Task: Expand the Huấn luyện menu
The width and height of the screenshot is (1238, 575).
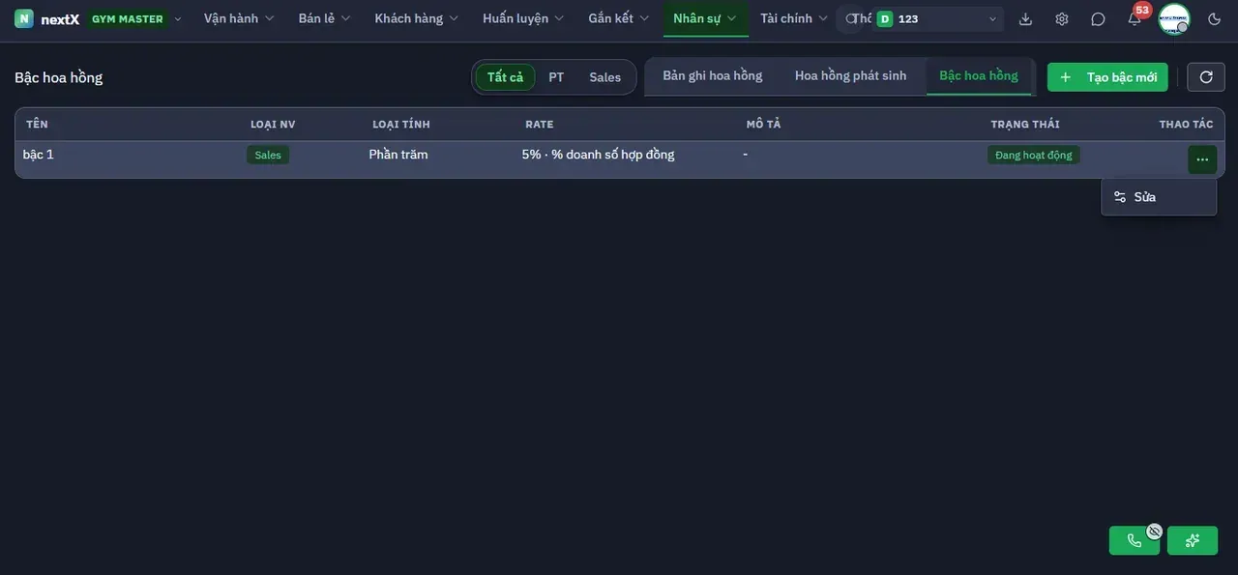Action: pyautogui.click(x=523, y=18)
